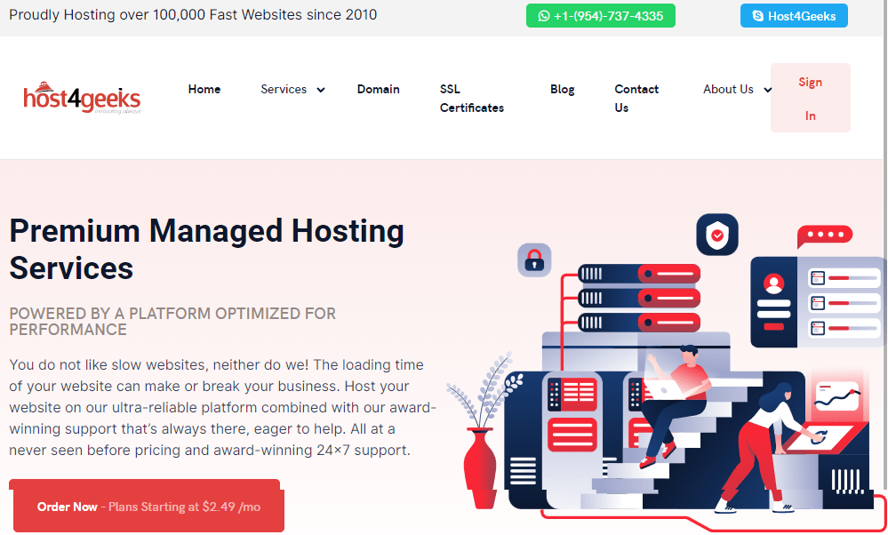Click the Skype icon in Host4Geeks button
Viewport: 888px width, 535px height.
coord(757,16)
